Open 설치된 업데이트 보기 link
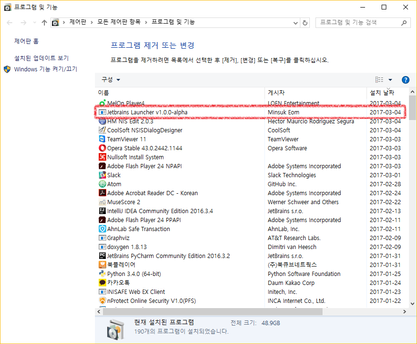The width and height of the screenshot is (417, 344). tap(41, 58)
